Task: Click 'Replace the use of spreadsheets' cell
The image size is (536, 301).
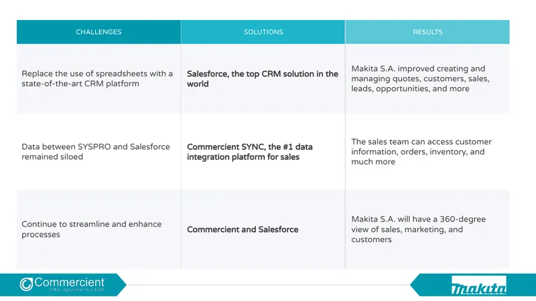Action: pos(98,78)
